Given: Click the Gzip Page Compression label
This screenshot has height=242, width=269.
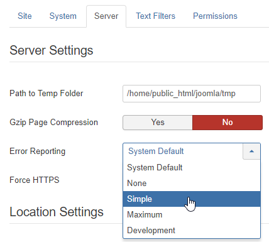Looking at the screenshot, I should pos(54,123).
